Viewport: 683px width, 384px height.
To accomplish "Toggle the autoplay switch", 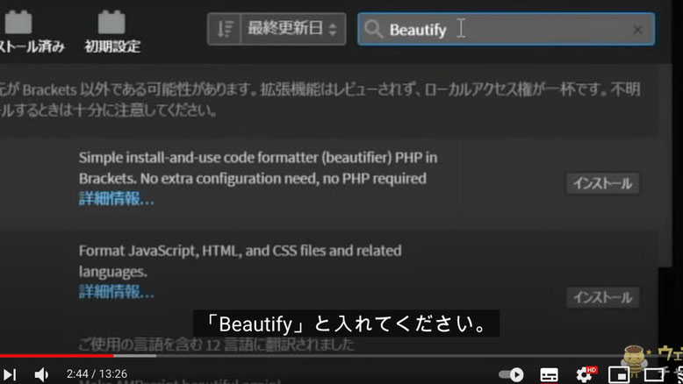I will point(512,374).
